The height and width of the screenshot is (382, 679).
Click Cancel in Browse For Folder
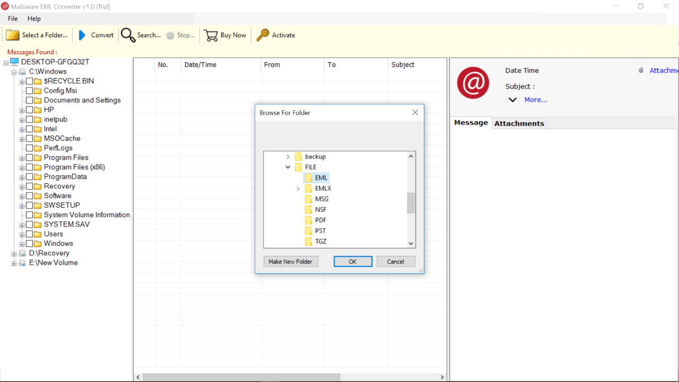click(396, 262)
